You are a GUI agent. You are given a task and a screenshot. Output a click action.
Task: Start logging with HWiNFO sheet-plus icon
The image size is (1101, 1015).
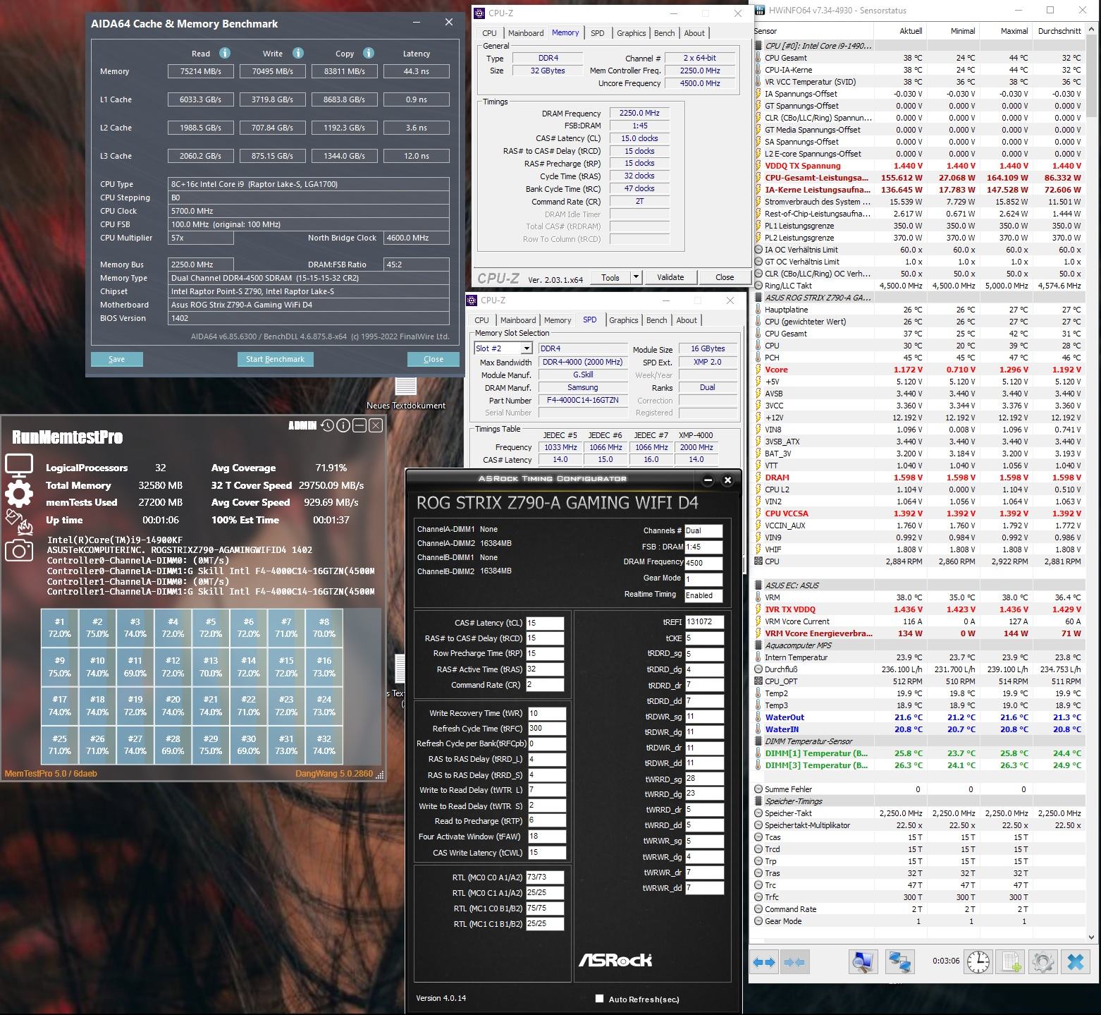point(1011,962)
